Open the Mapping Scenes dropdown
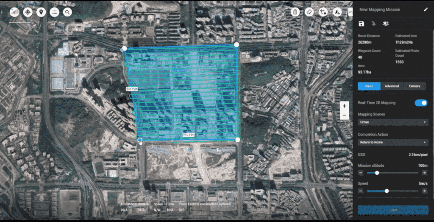This screenshot has width=434, height=222. click(393, 122)
